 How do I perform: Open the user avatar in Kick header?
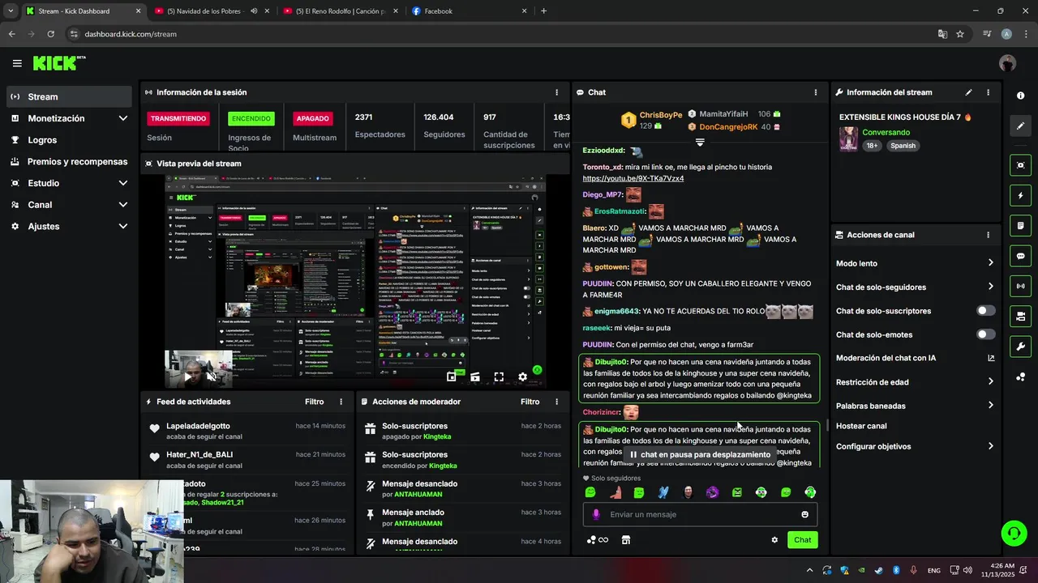pos(1007,63)
